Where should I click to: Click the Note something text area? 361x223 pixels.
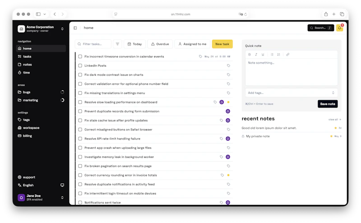pos(291,72)
